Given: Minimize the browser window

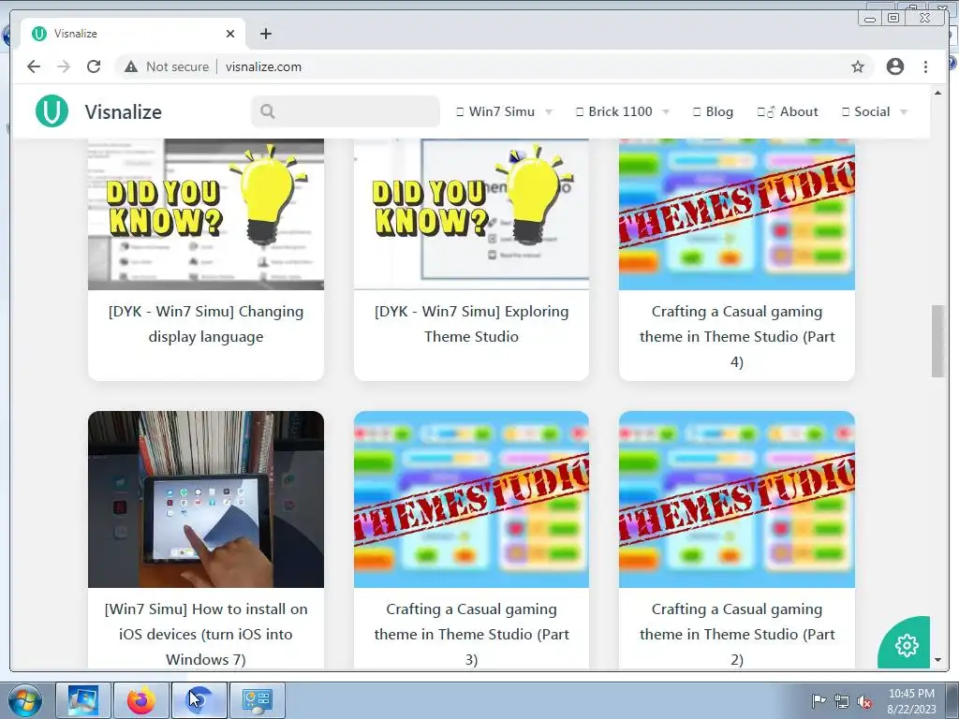Looking at the screenshot, I should [x=870, y=19].
